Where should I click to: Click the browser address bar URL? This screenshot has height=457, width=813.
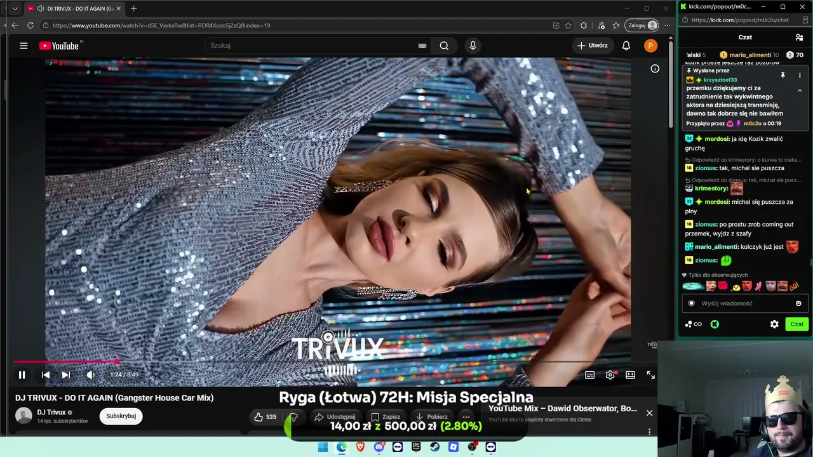click(x=161, y=25)
